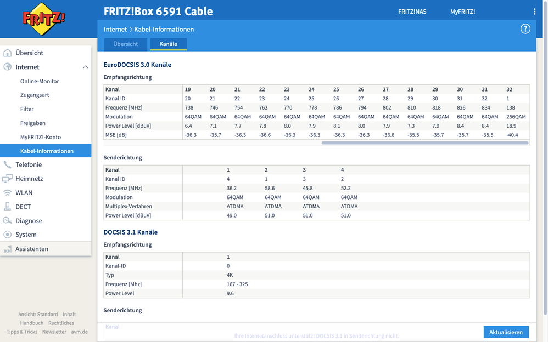Open Online-Monitor in sidebar

pos(40,81)
